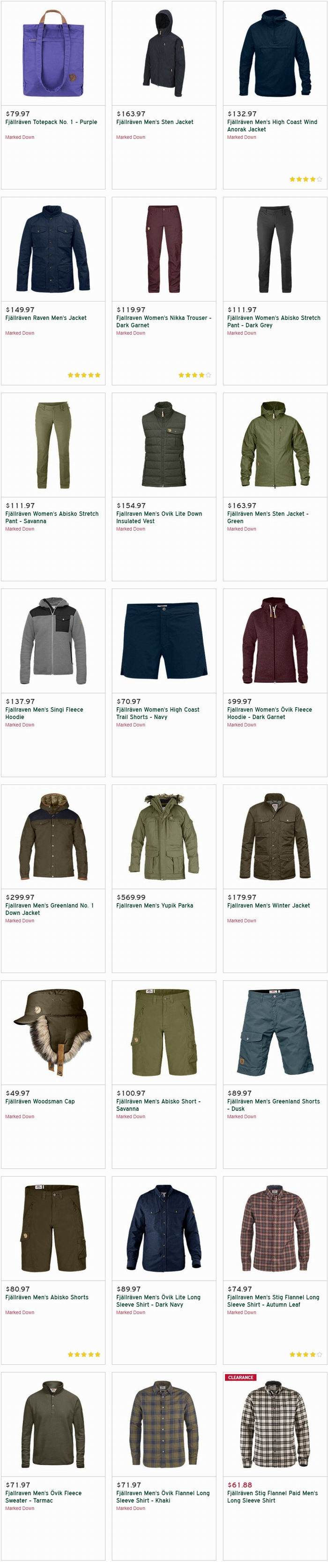328x1562 pixels.
Task: Open Abisko Stretch Pant Dark Grey link
Action: [274, 321]
